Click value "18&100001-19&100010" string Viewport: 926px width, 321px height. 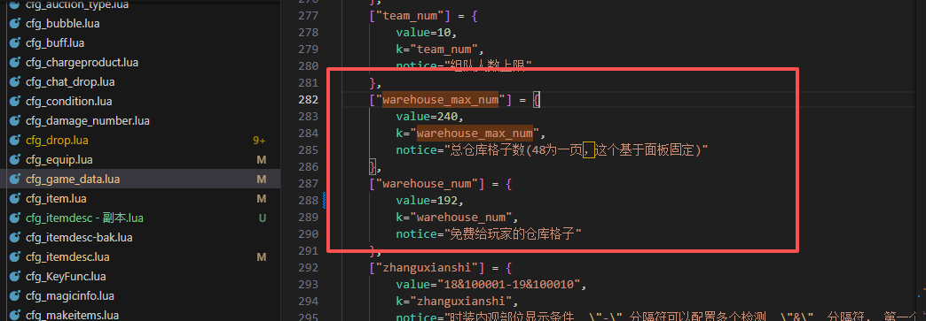(511, 285)
